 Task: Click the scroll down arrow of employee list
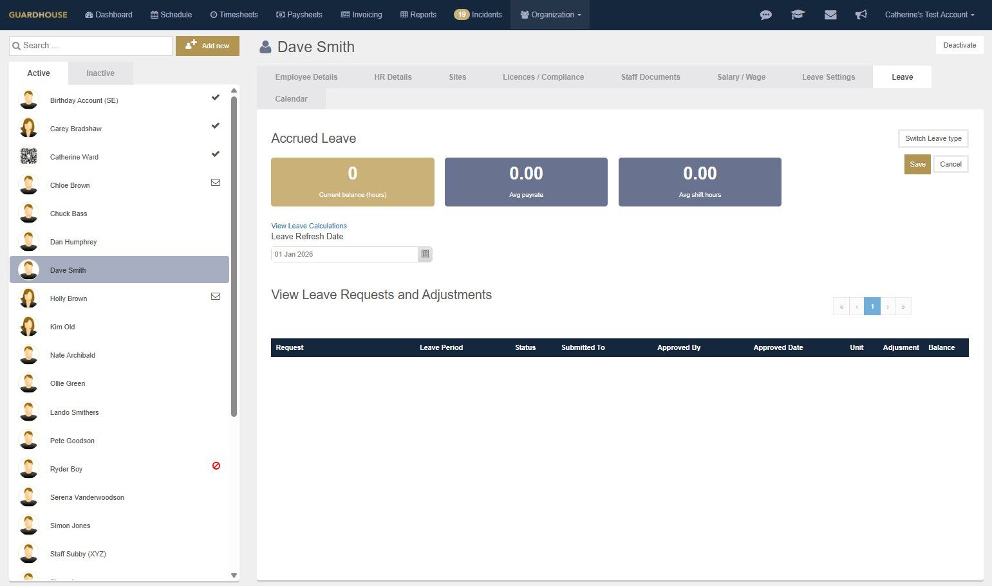pyautogui.click(x=234, y=575)
